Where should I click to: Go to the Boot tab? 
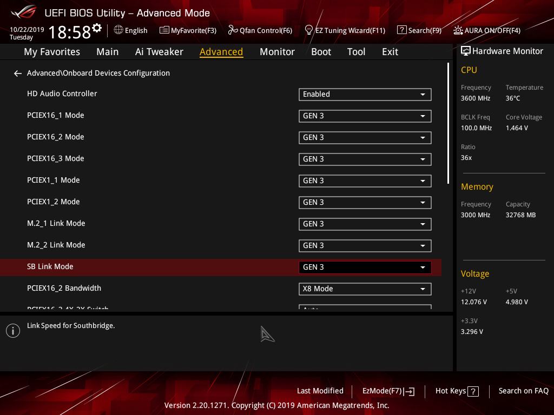(321, 52)
